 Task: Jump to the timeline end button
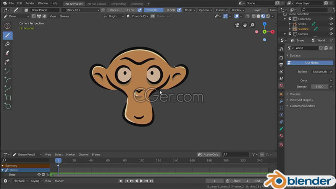click(x=151, y=181)
